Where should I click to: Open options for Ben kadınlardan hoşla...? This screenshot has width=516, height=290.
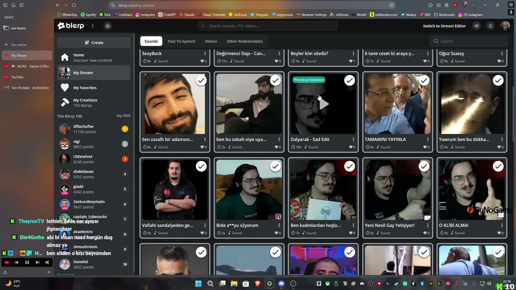353,225
